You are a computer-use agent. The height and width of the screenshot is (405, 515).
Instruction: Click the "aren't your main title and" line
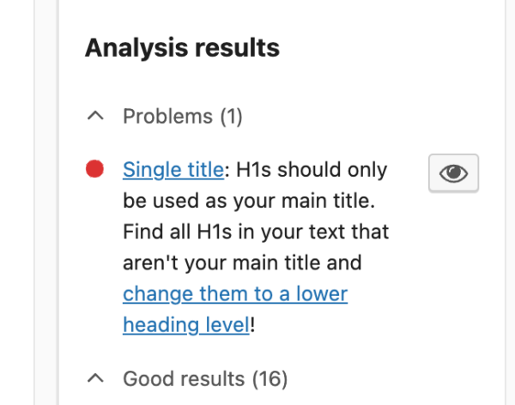(x=242, y=263)
